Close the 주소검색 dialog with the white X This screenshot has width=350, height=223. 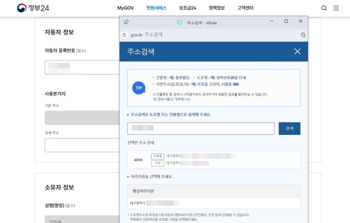[297, 51]
